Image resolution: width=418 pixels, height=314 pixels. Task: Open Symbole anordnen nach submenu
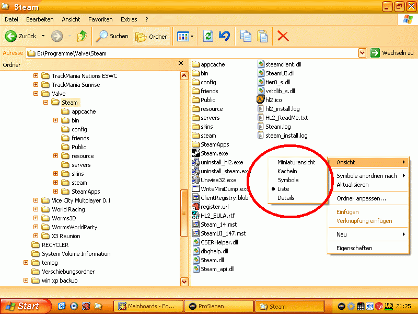point(368,176)
